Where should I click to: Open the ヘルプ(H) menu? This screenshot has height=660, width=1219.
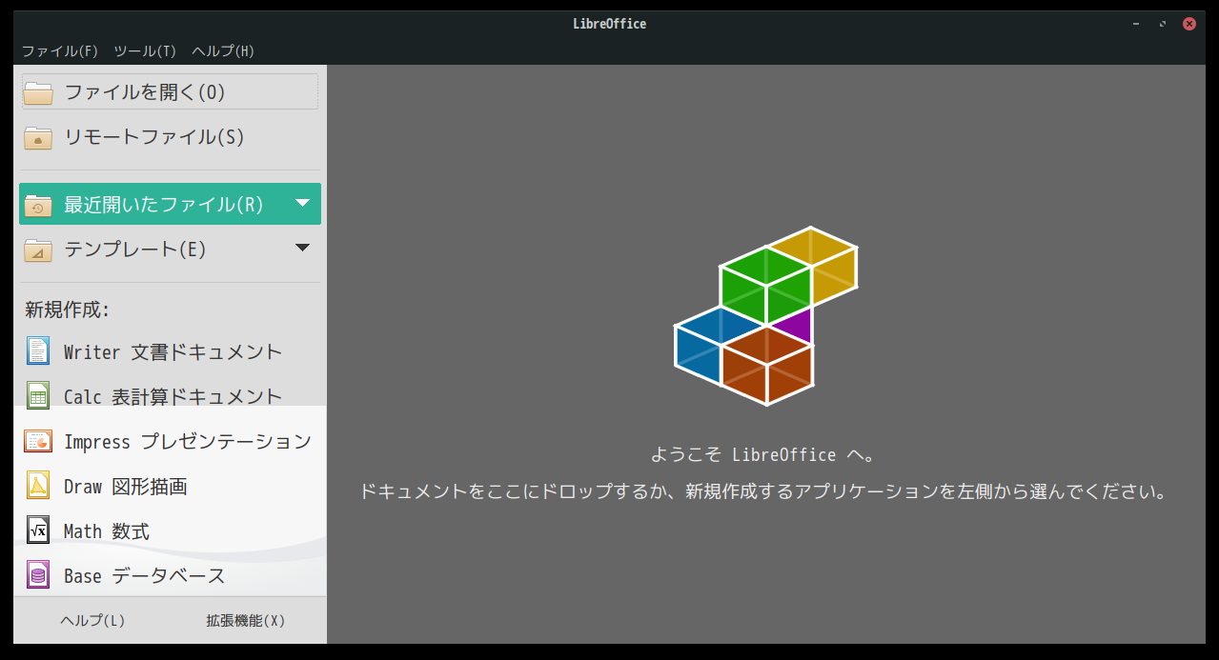tap(223, 51)
